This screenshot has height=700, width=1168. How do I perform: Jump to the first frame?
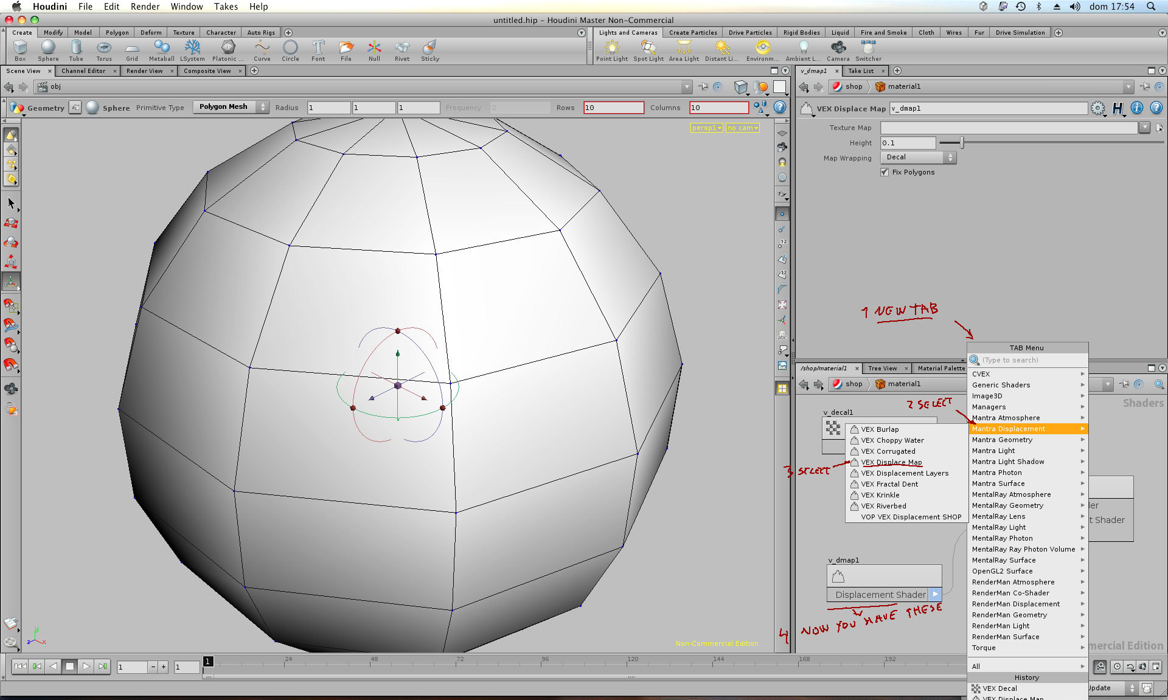pyautogui.click(x=20, y=667)
